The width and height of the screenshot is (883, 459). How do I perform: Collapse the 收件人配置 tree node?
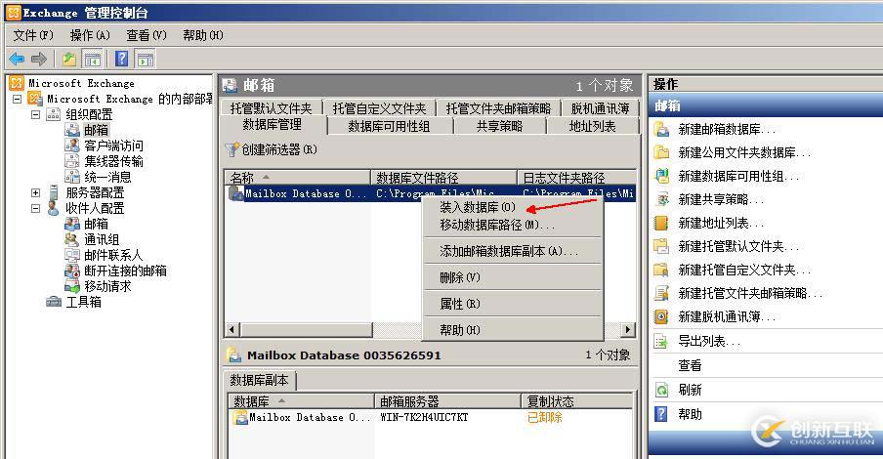35,208
